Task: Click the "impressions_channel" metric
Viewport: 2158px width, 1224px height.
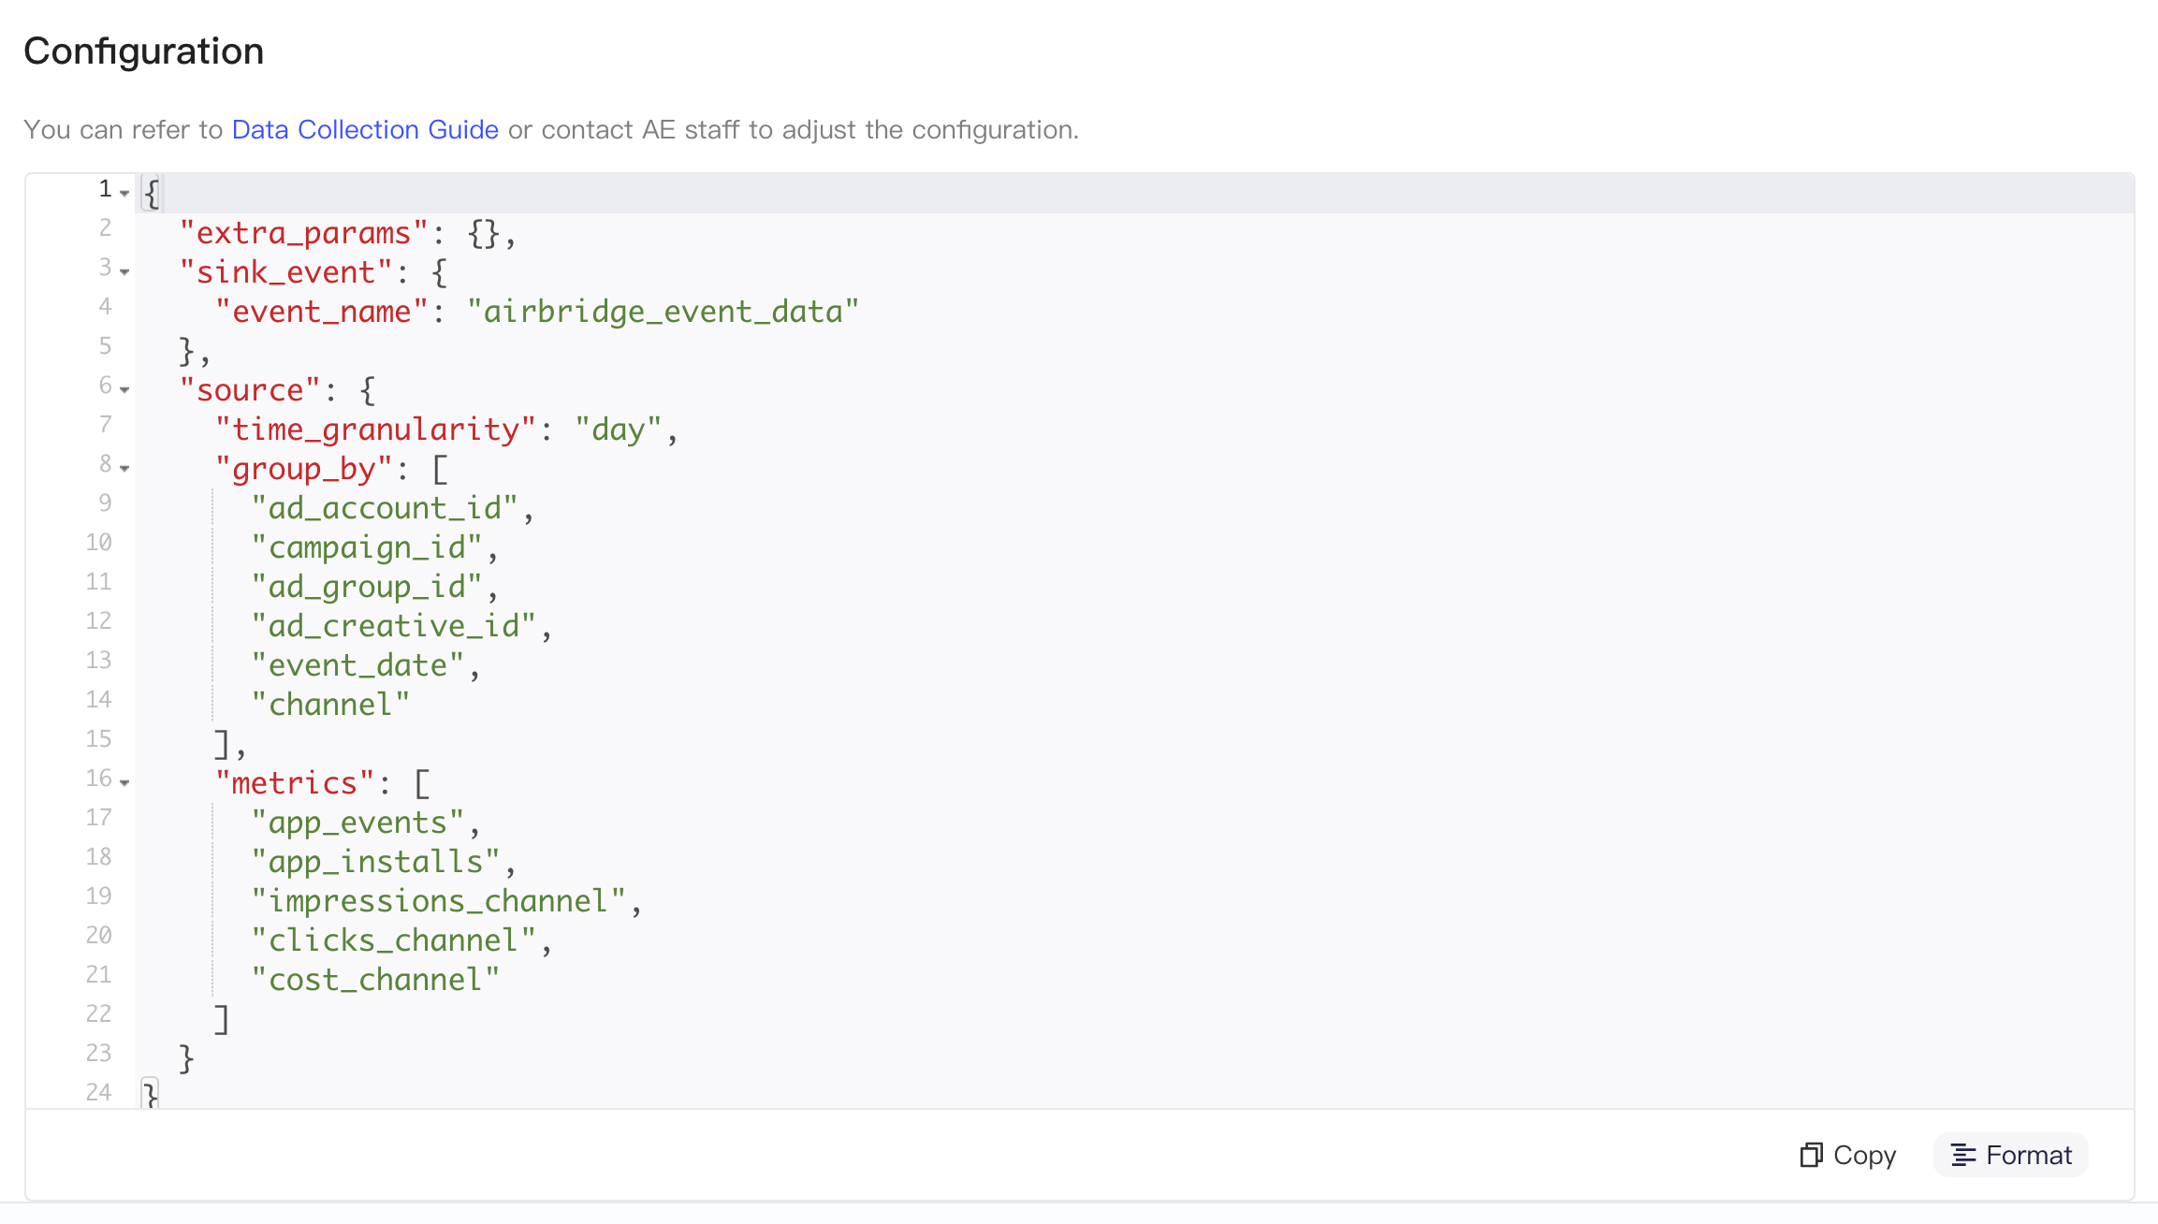Action: coord(438,901)
